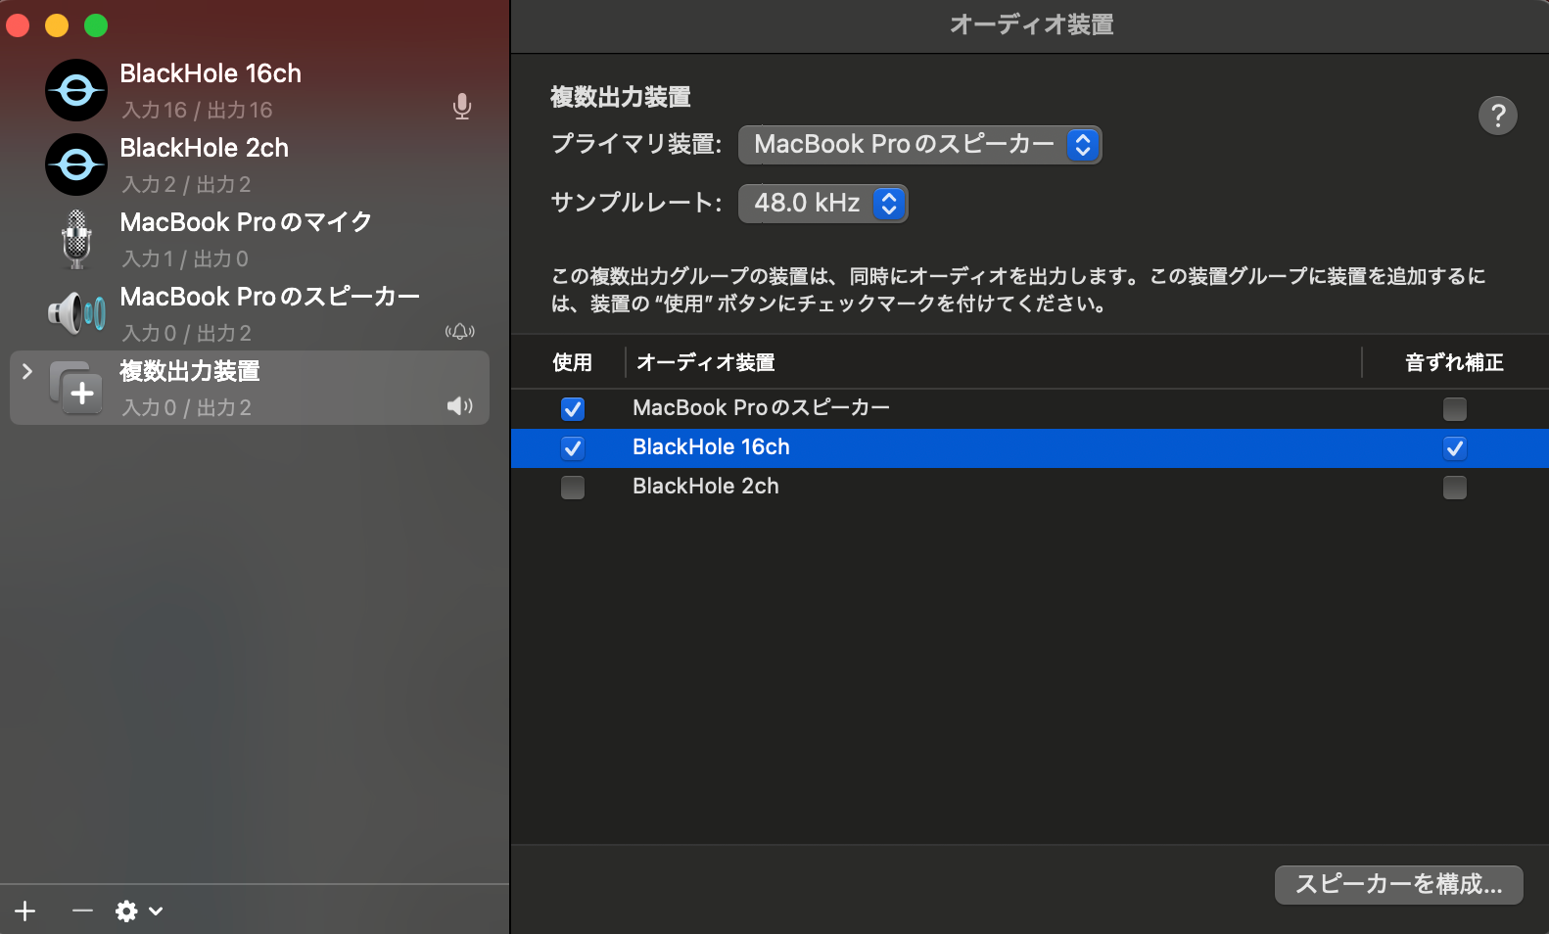The width and height of the screenshot is (1549, 934).
Task: Remove selected device with minus button
Action: pos(82,911)
